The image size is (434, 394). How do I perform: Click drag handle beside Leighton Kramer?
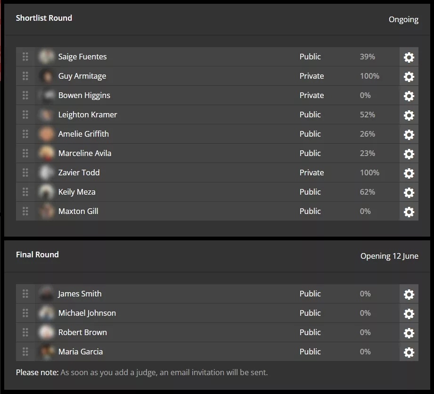[x=25, y=115]
